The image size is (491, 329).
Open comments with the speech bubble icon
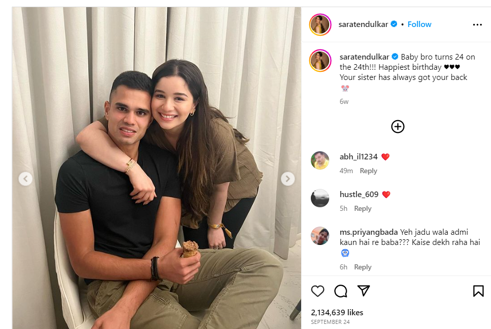[341, 291]
